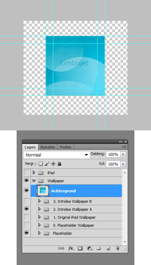Add a layer mask
The width and height of the screenshot is (151, 265).
[80, 248]
